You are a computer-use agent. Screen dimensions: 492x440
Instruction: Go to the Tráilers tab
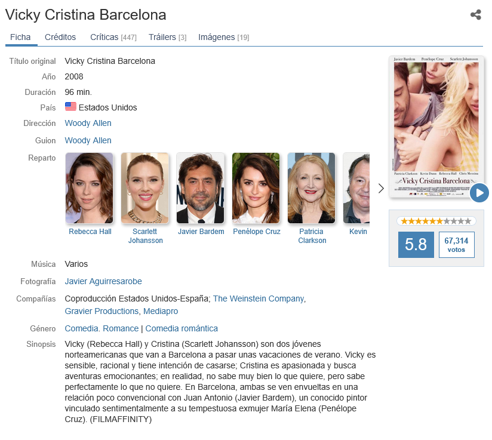[x=167, y=37]
